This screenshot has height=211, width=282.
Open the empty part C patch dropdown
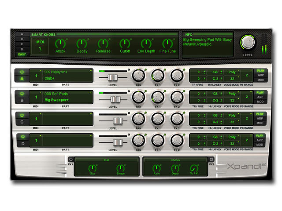68,119
